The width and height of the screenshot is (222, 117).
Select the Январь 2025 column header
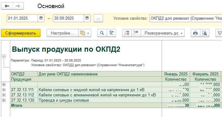[176, 74]
